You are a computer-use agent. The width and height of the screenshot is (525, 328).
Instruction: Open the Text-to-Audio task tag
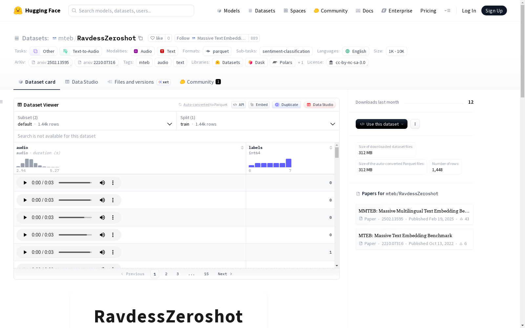click(x=81, y=51)
